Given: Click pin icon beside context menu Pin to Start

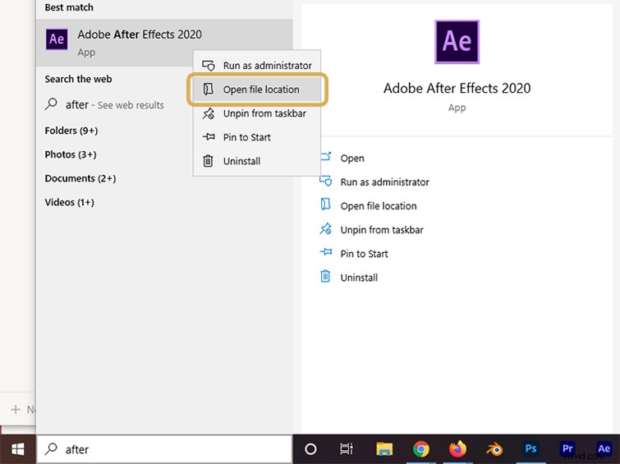Looking at the screenshot, I should (209, 137).
